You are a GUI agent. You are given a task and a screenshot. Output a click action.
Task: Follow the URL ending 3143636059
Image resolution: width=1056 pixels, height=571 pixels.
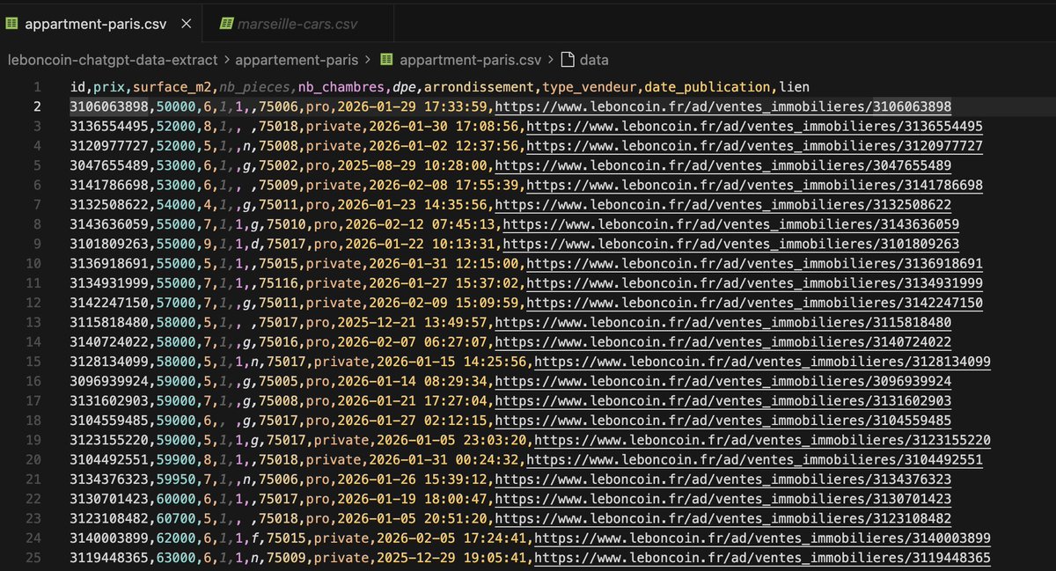731,224
